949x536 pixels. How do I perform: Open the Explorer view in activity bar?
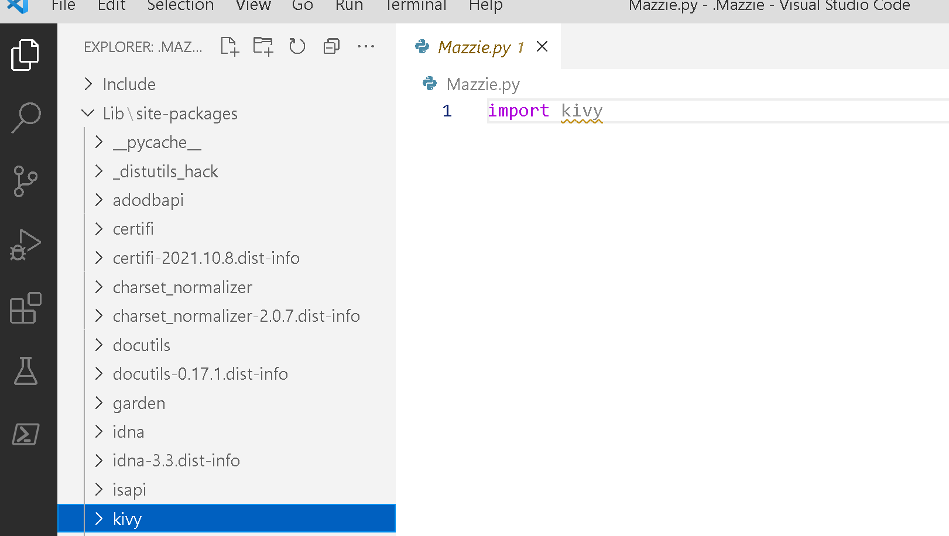click(25, 55)
